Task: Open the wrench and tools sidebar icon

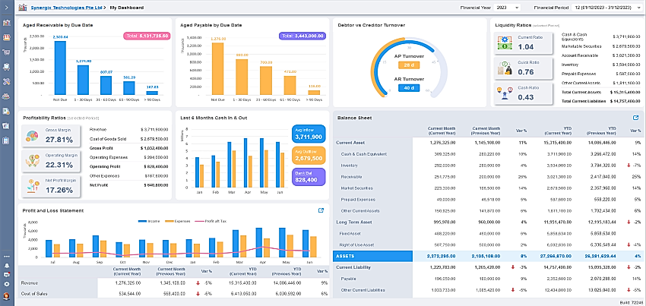Action: click(x=6, y=81)
